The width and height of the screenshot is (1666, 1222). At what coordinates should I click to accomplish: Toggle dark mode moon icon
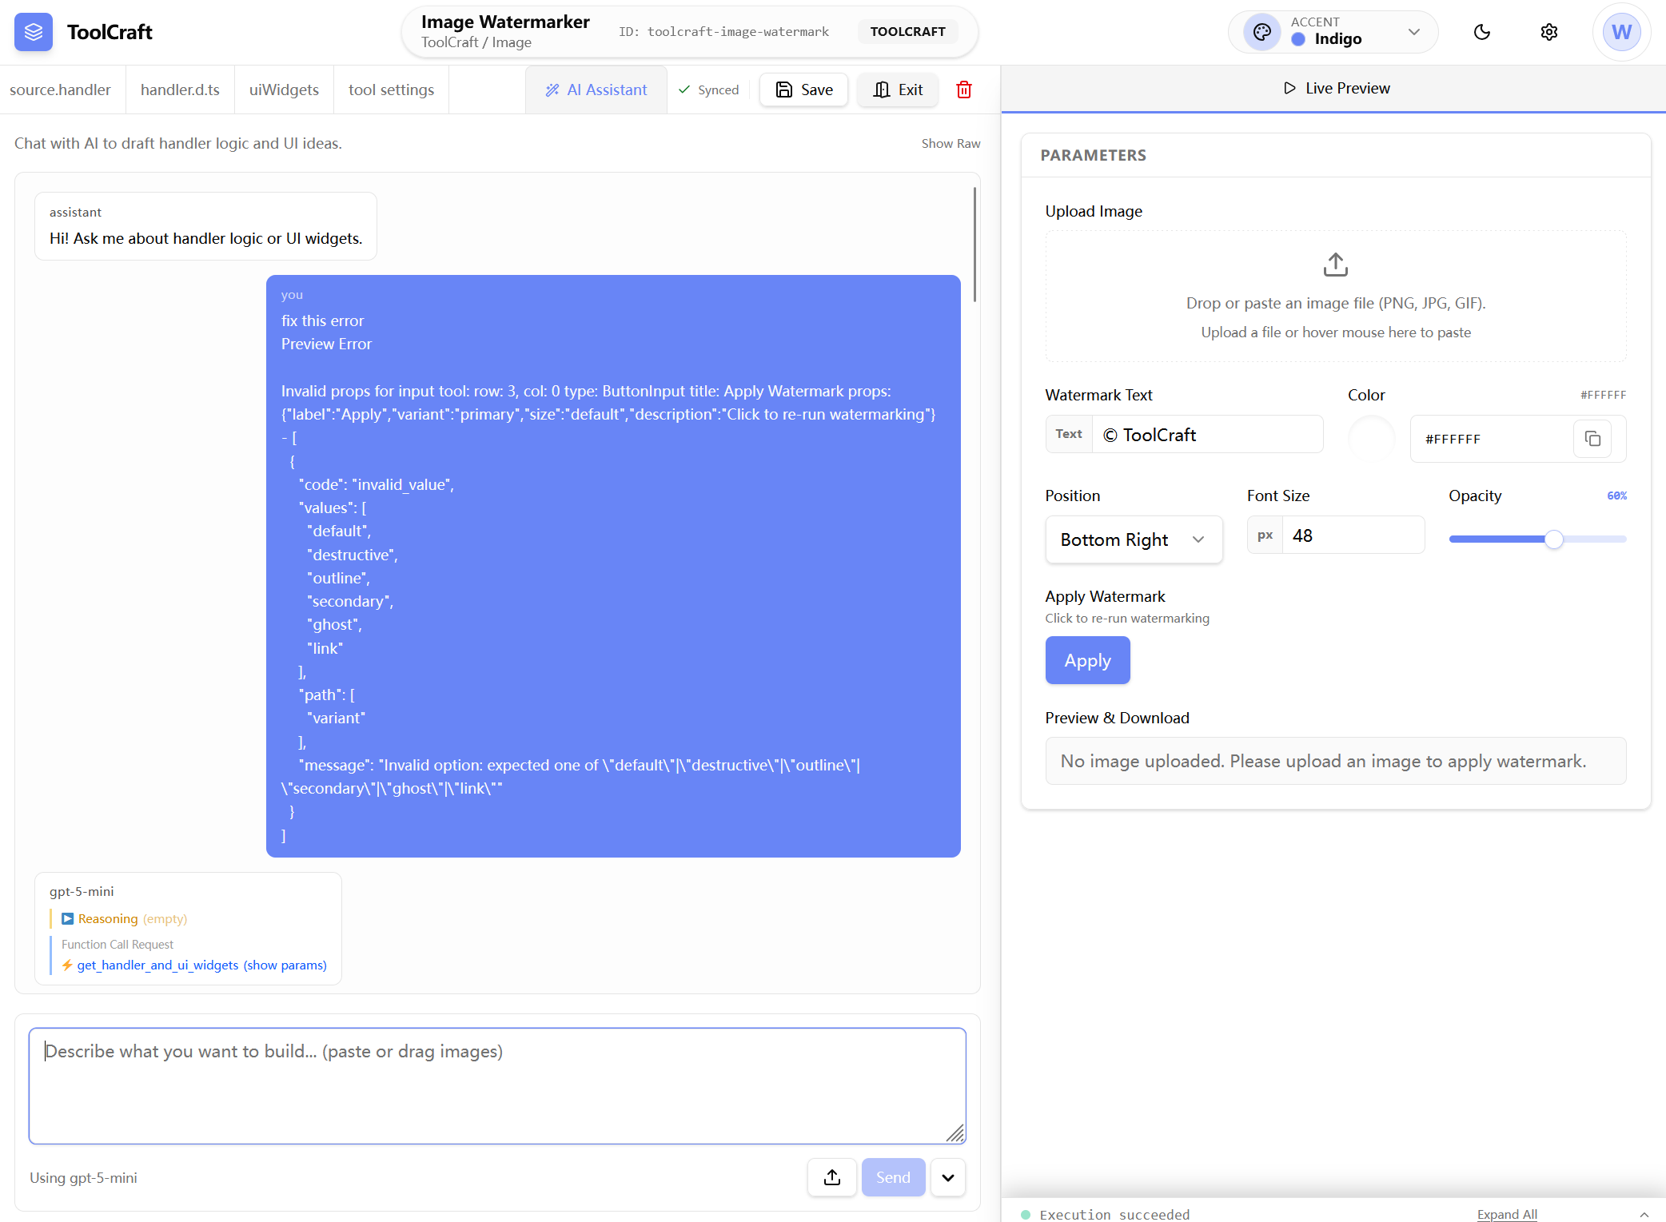(1481, 32)
